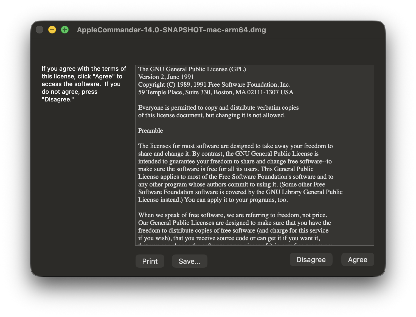Viewport: 416px width, 317px height.
Task: Click 'of this license document, but changing' line
Action: [x=212, y=115]
